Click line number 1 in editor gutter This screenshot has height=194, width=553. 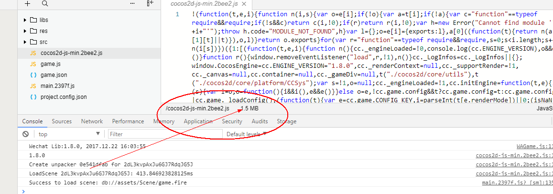tap(177, 14)
